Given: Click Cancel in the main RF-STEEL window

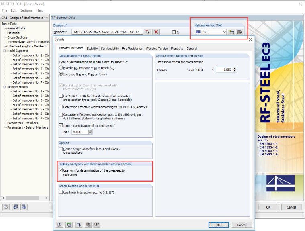Looking at the screenshot, I should click(291, 207).
